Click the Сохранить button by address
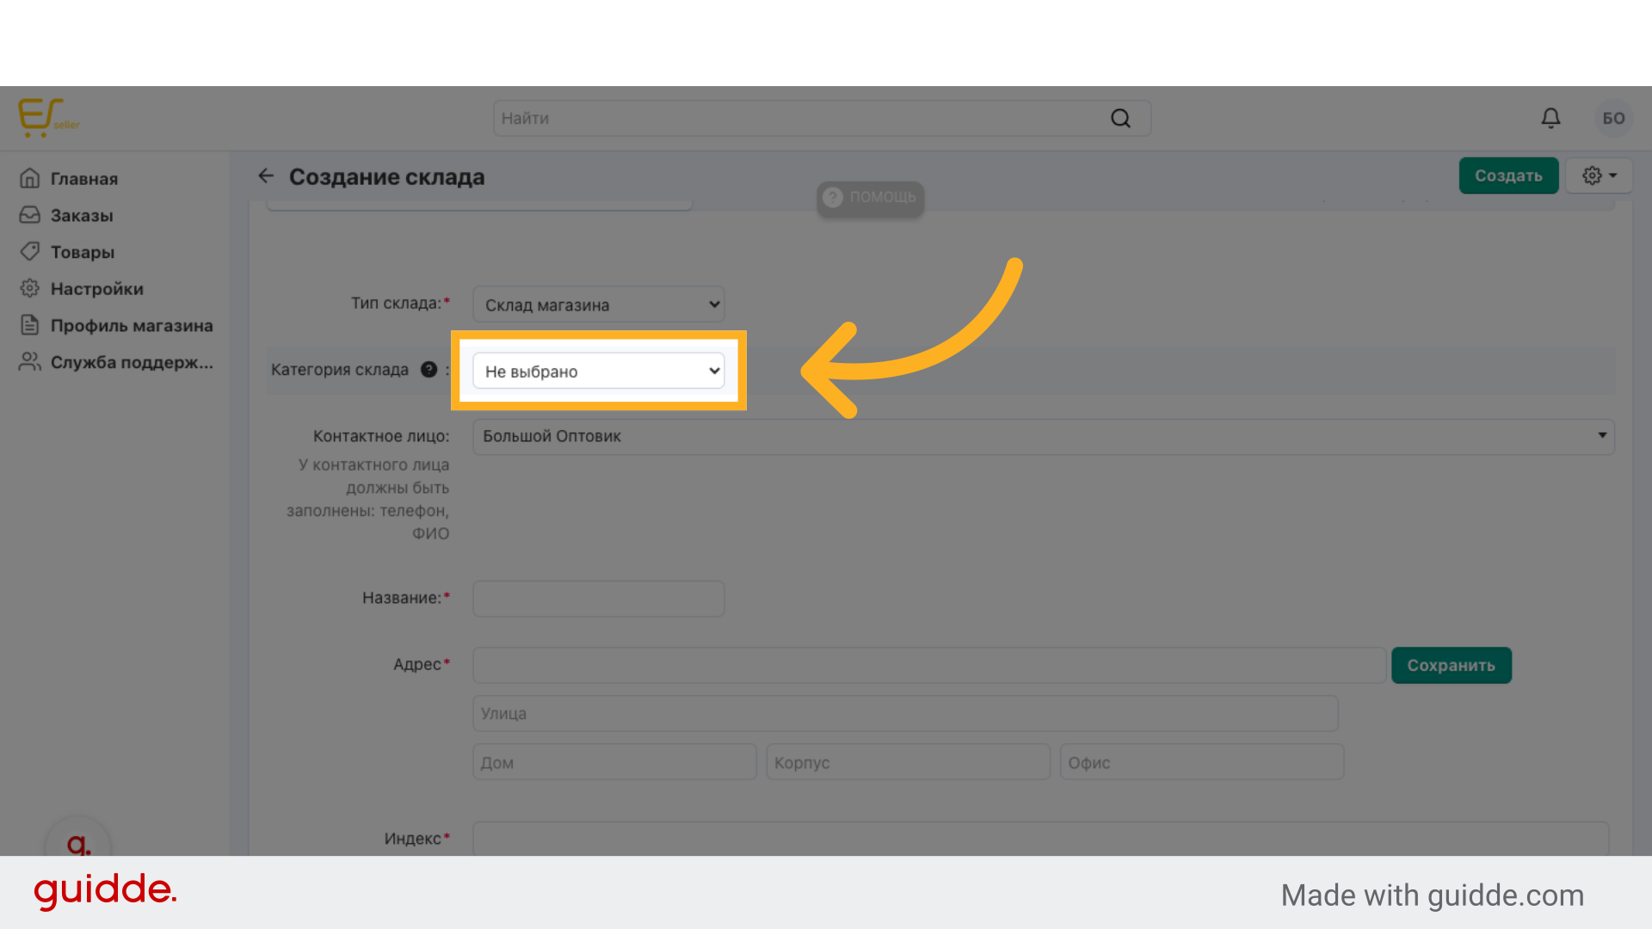This screenshot has height=929, width=1652. coord(1451,666)
